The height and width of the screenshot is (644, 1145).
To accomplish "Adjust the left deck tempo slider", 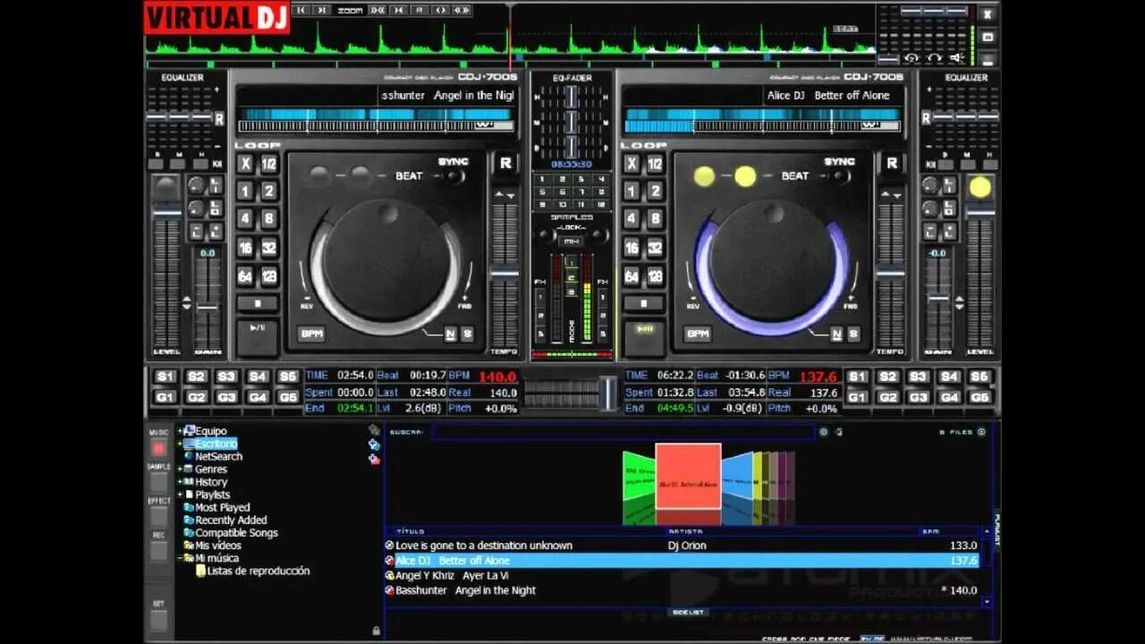I will click(505, 273).
